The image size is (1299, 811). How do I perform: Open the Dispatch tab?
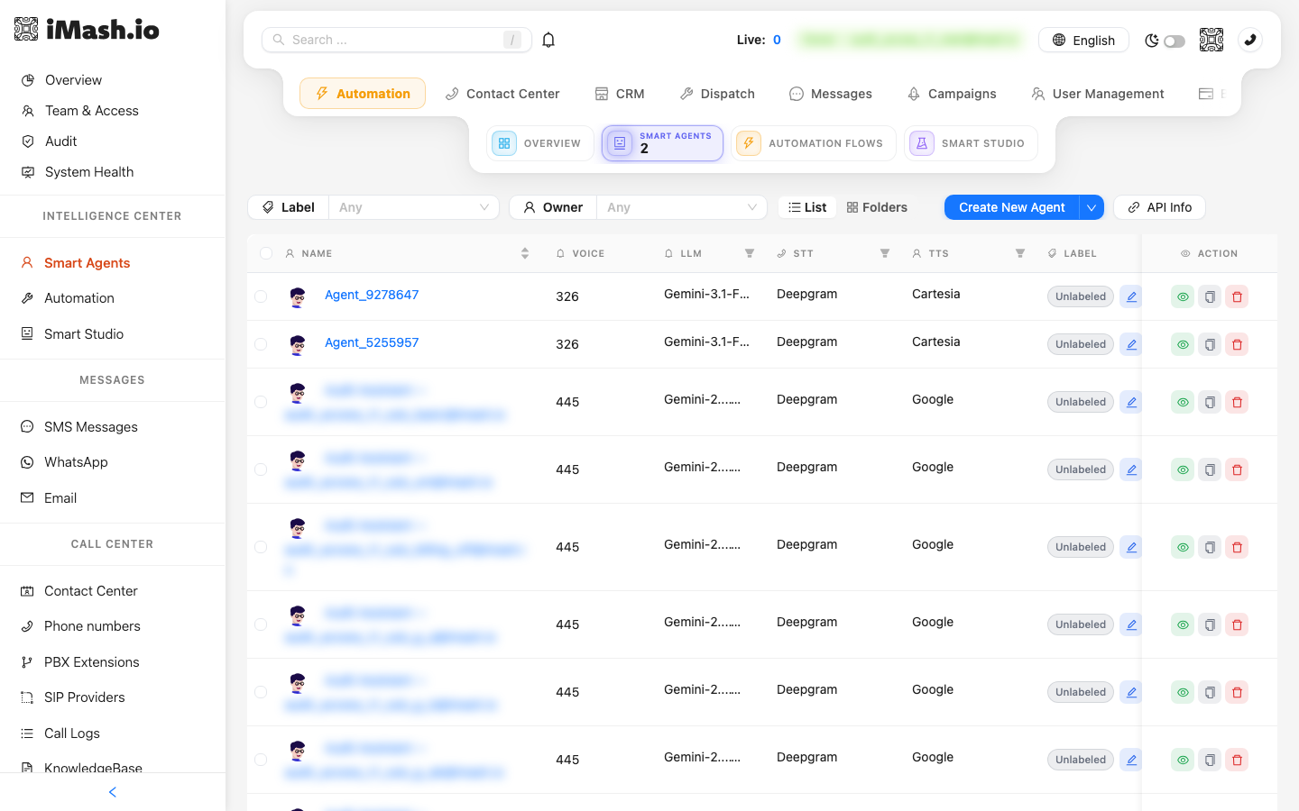click(x=717, y=94)
